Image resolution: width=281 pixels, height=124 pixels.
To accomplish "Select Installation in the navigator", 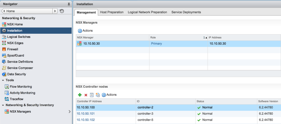I will [36, 31].
